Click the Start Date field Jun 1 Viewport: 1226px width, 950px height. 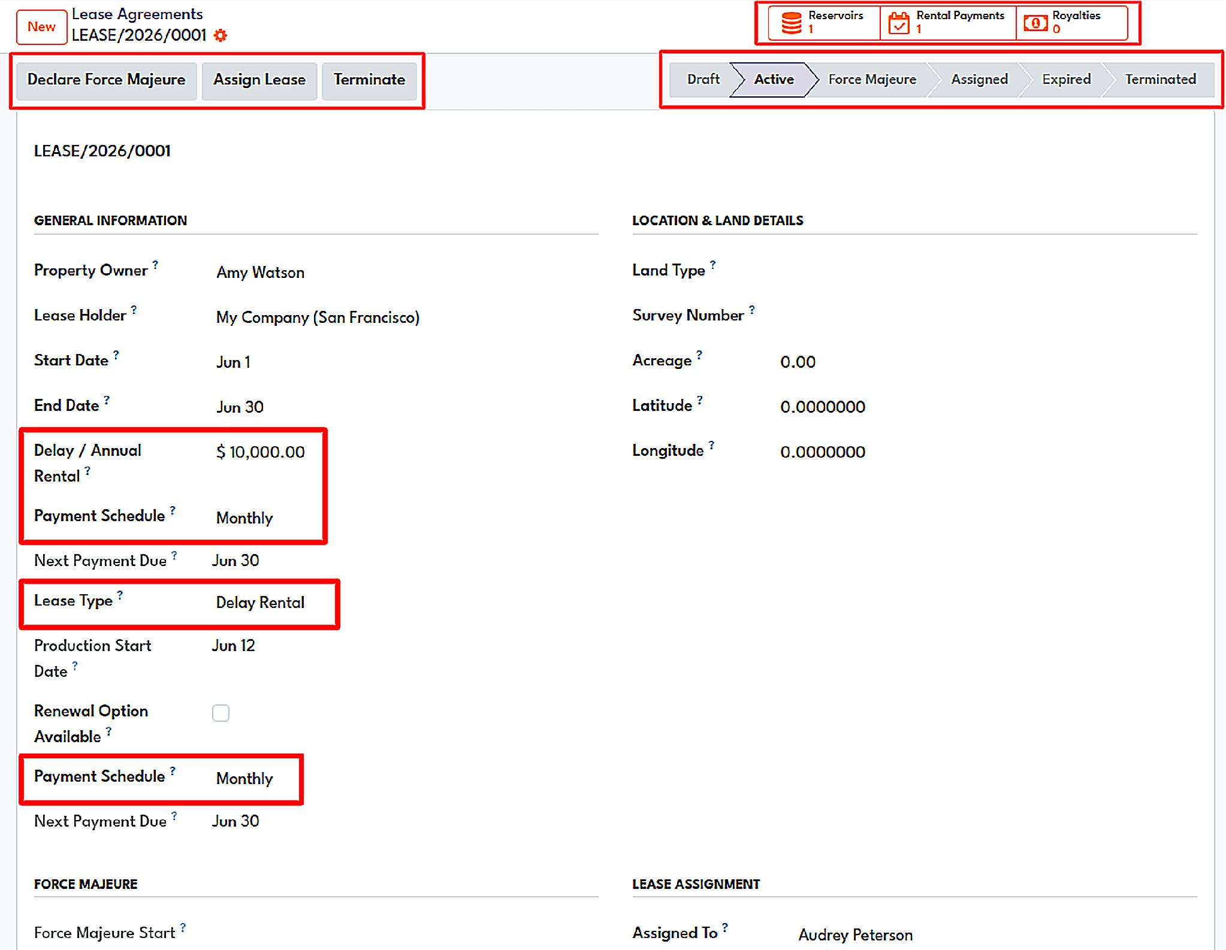(x=233, y=362)
